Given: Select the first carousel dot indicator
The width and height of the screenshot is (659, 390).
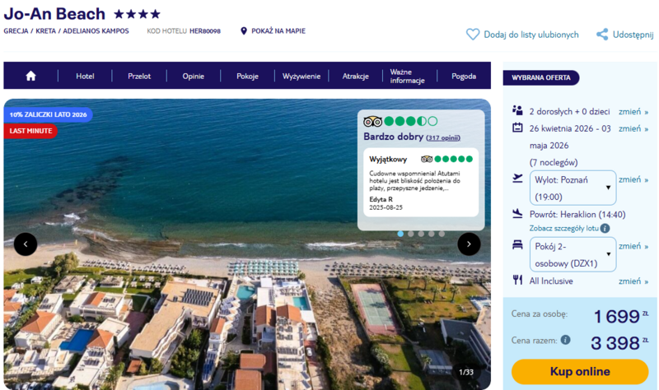Looking at the screenshot, I should pos(401,234).
